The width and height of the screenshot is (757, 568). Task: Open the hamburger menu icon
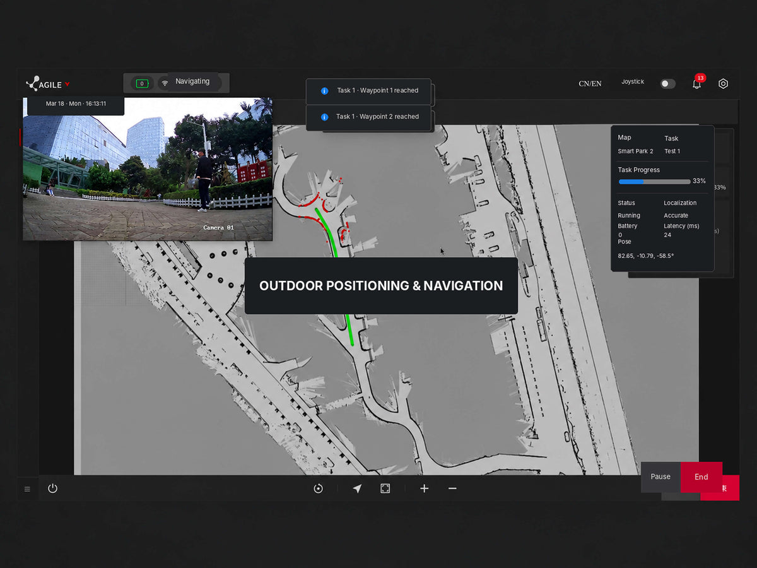[x=27, y=489]
